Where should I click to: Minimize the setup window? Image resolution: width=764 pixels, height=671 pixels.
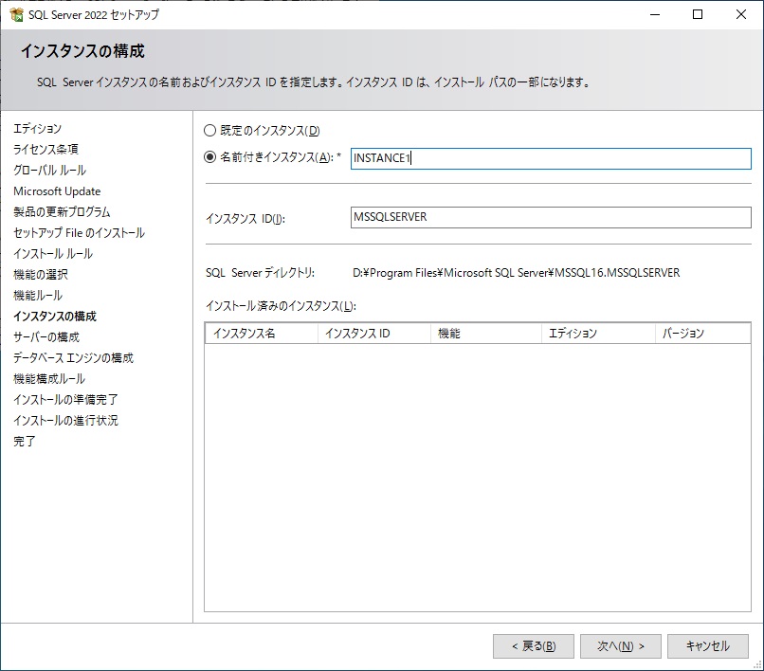(655, 14)
